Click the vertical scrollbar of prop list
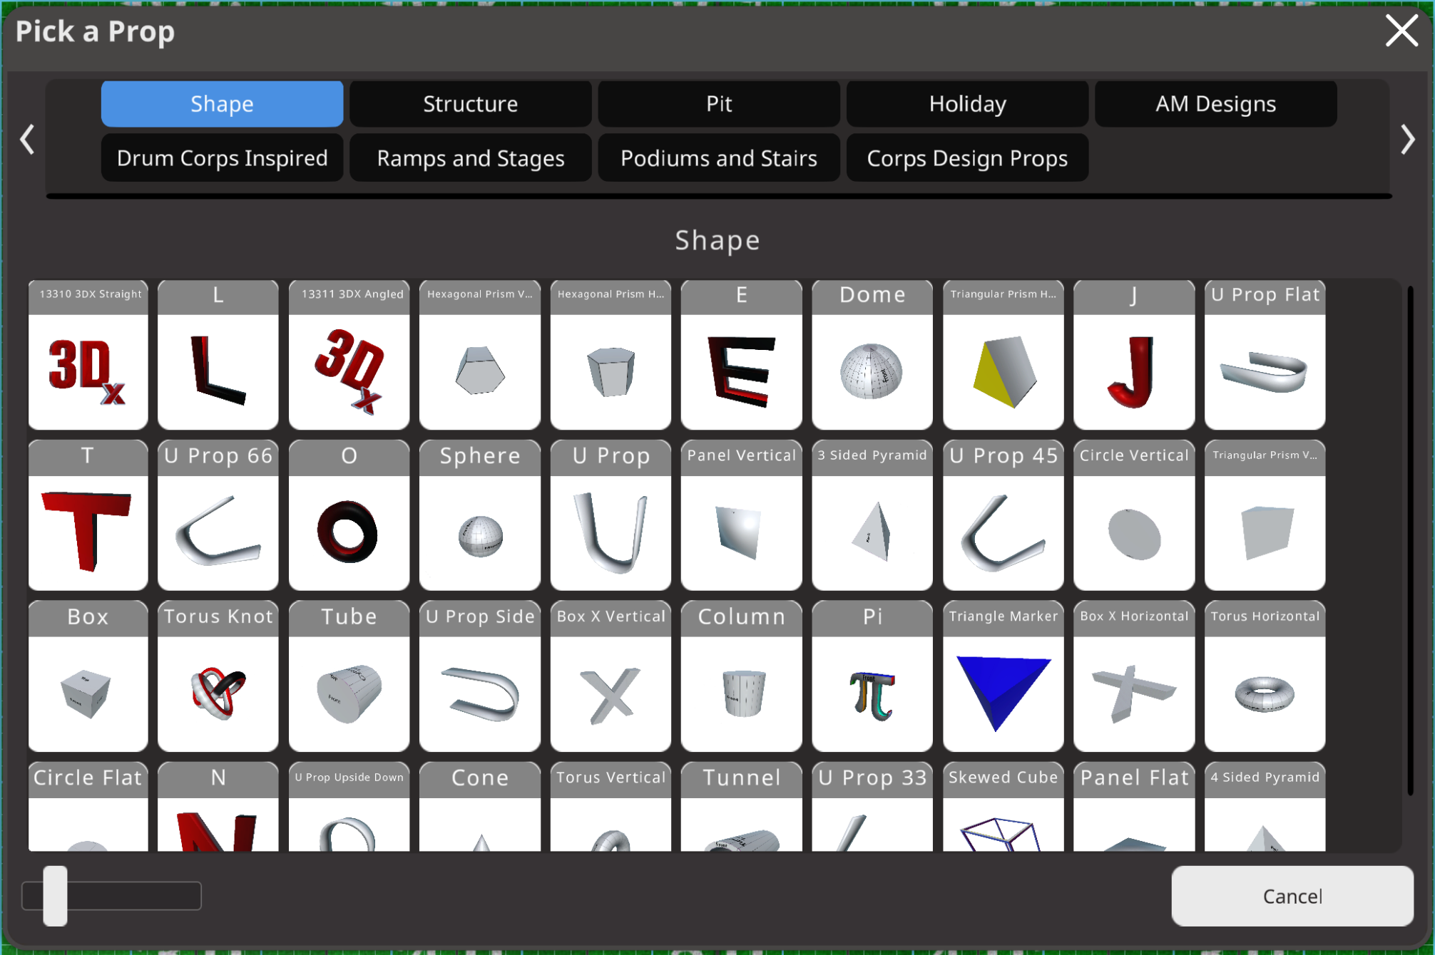This screenshot has width=1435, height=955. point(1409,542)
